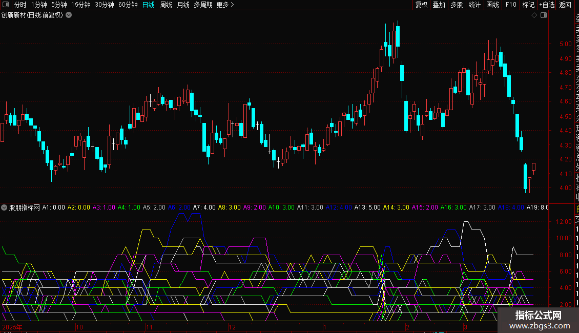The width and height of the screenshot is (579, 333).
Task: Switch to 月线 monthly chart
Action: [x=183, y=5]
